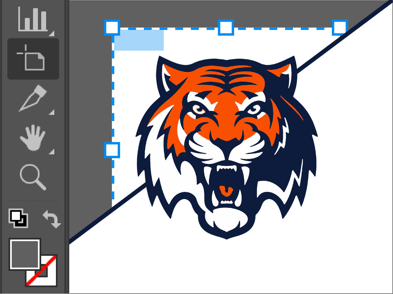Screen dimensions: 393x294
Task: Grab the Hand tool
Action: [x=33, y=137]
